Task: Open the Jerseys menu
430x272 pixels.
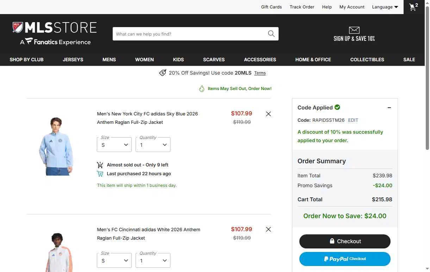Action: click(73, 59)
